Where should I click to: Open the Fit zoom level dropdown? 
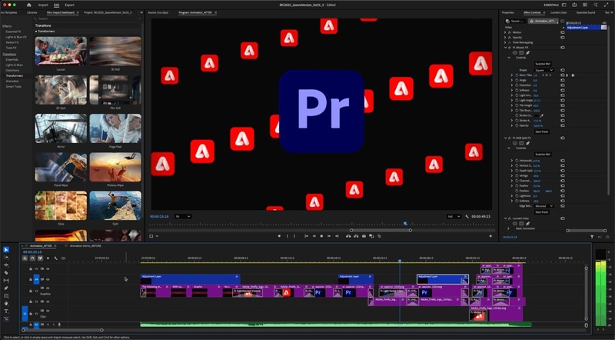pos(183,216)
